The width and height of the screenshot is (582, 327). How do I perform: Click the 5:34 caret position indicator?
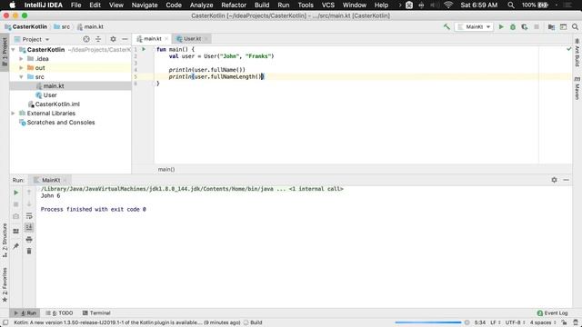479,322
